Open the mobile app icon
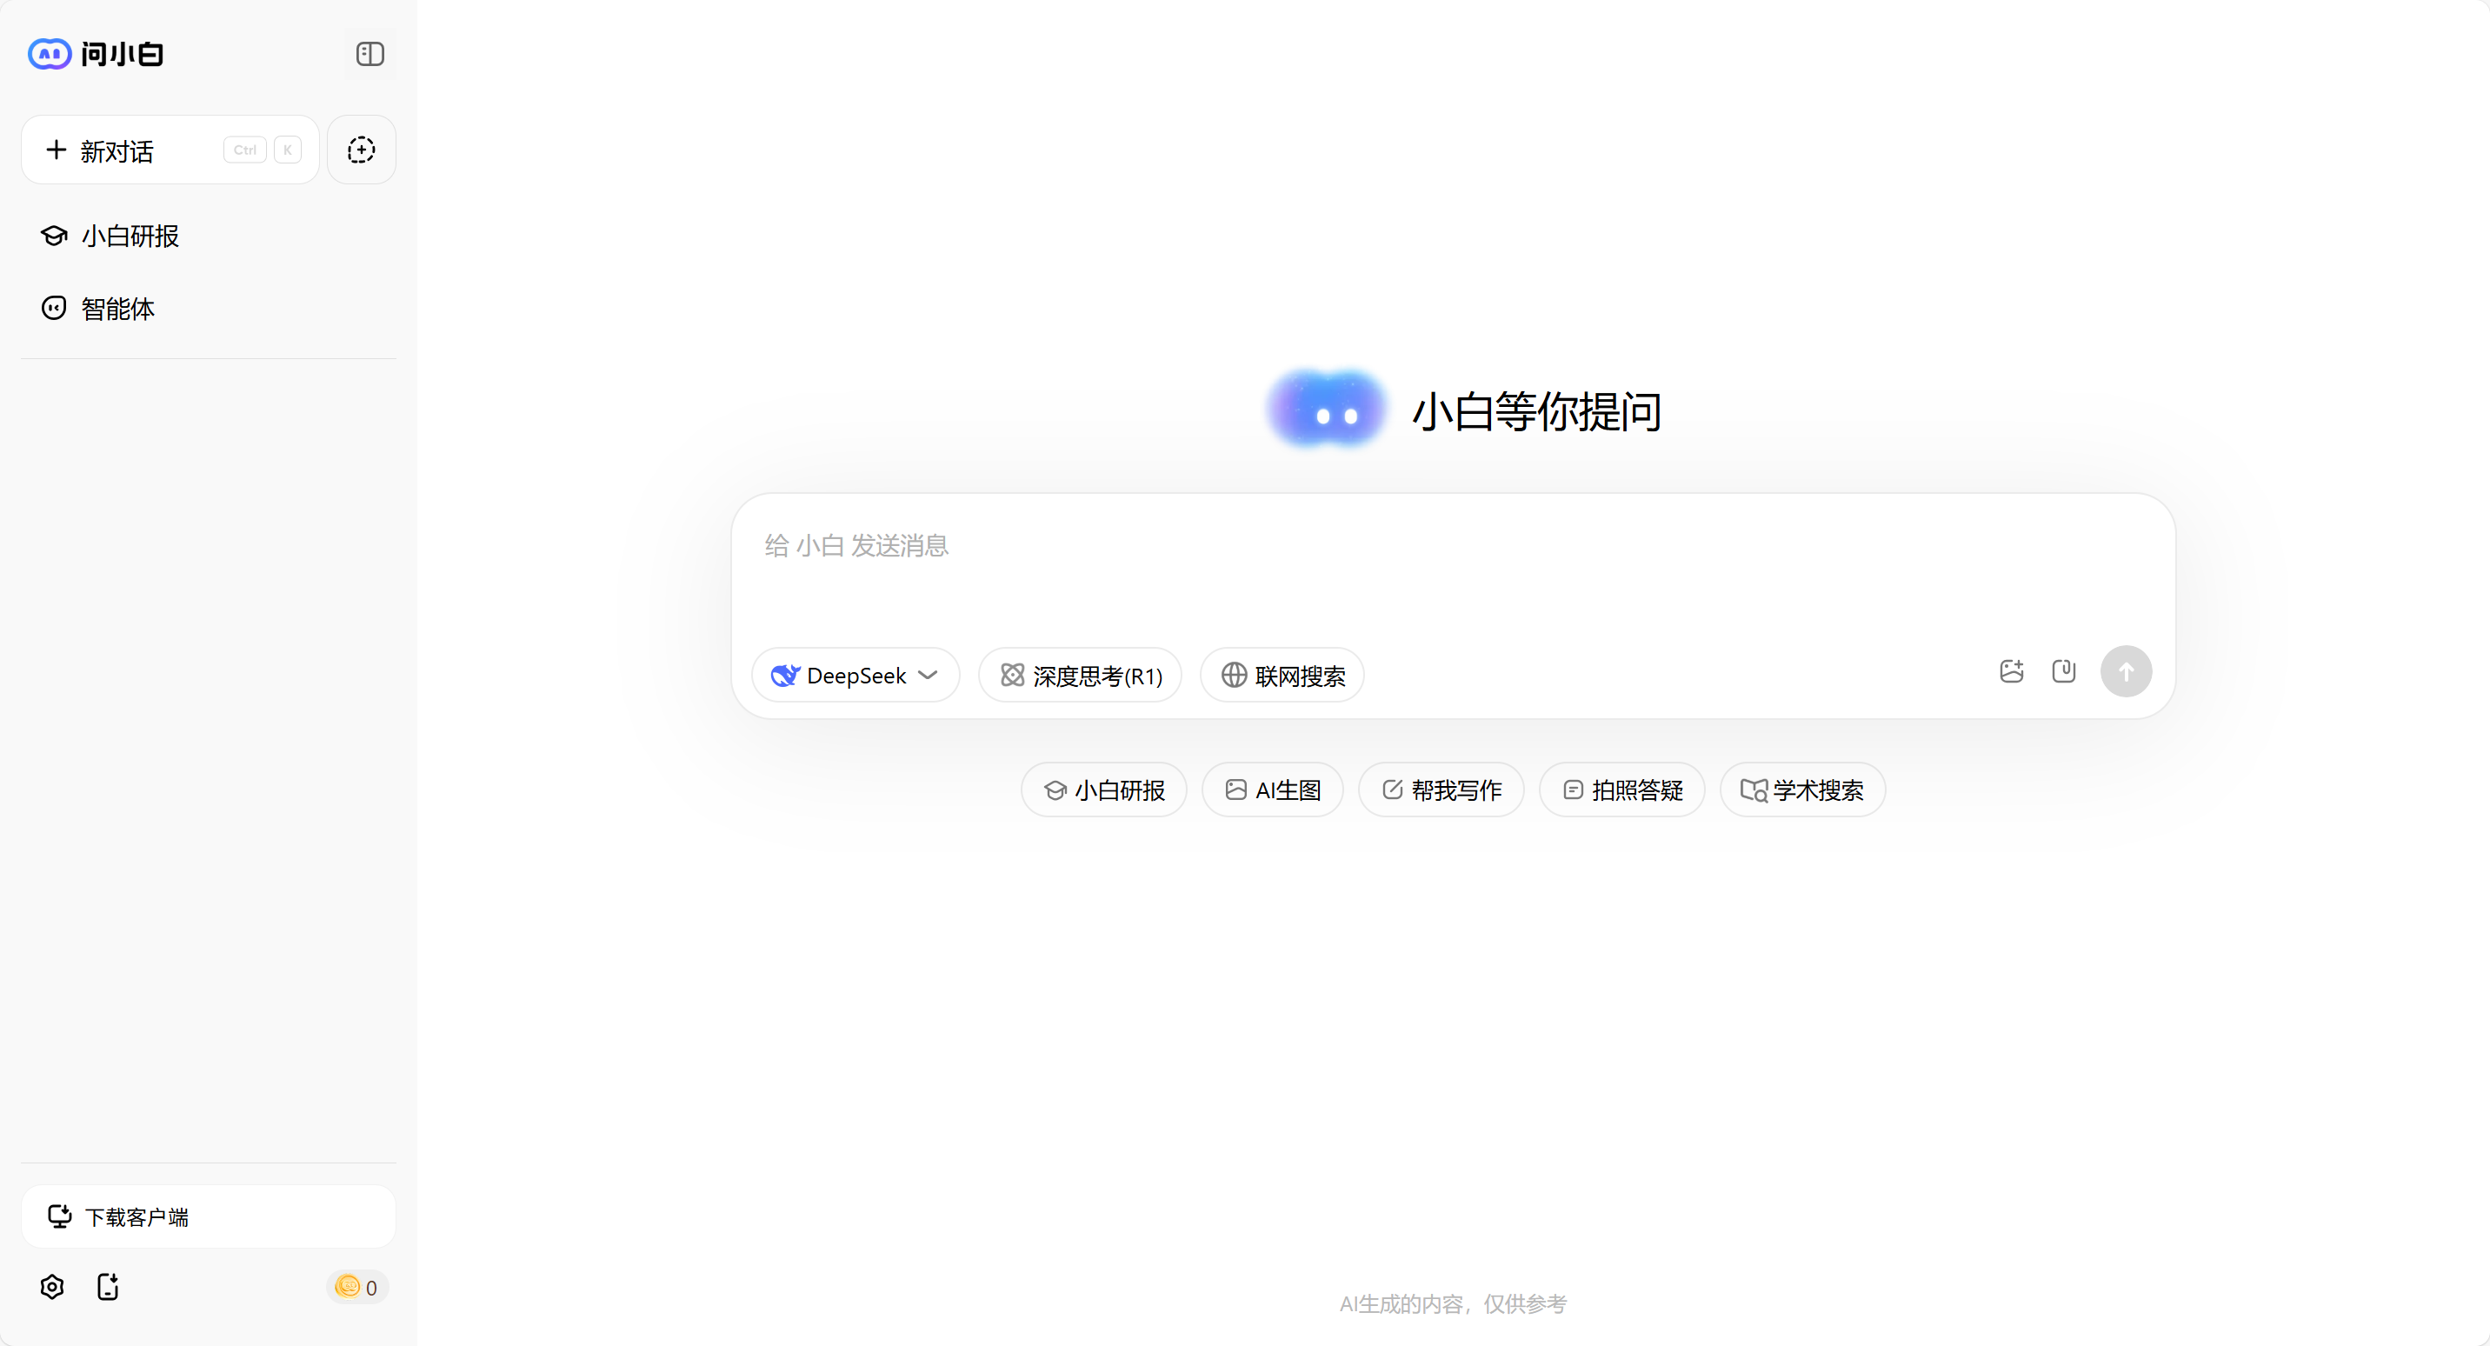 pos(109,1287)
